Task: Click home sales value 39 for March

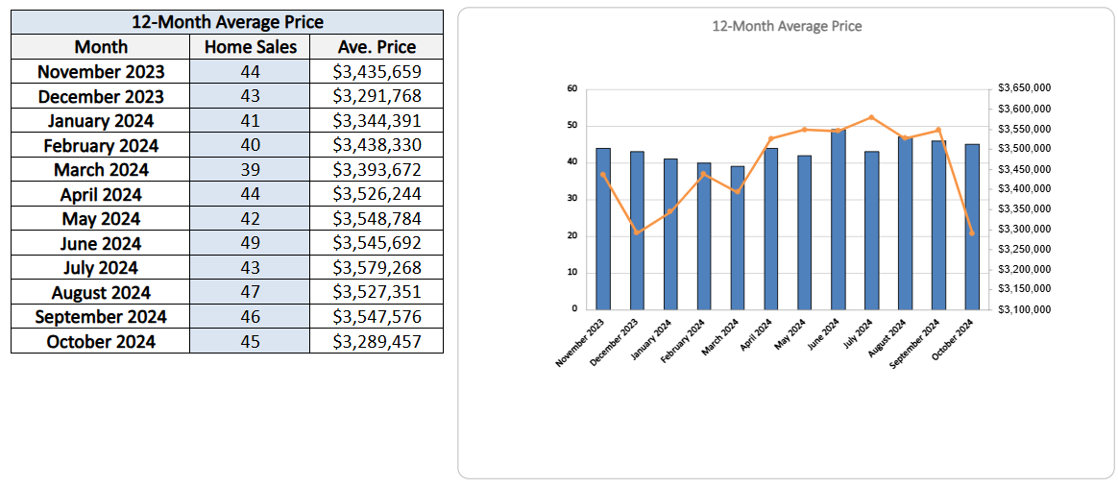Action: (250, 170)
